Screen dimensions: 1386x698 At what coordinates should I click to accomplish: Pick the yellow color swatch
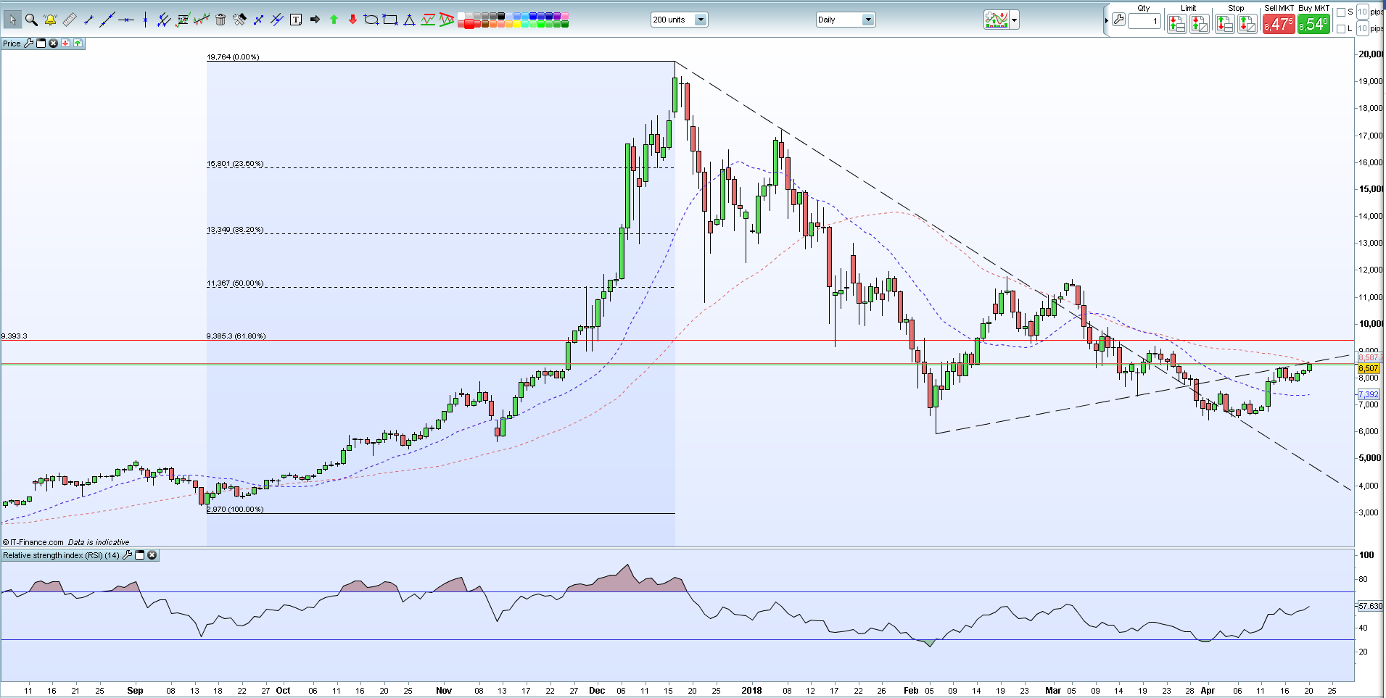point(516,24)
